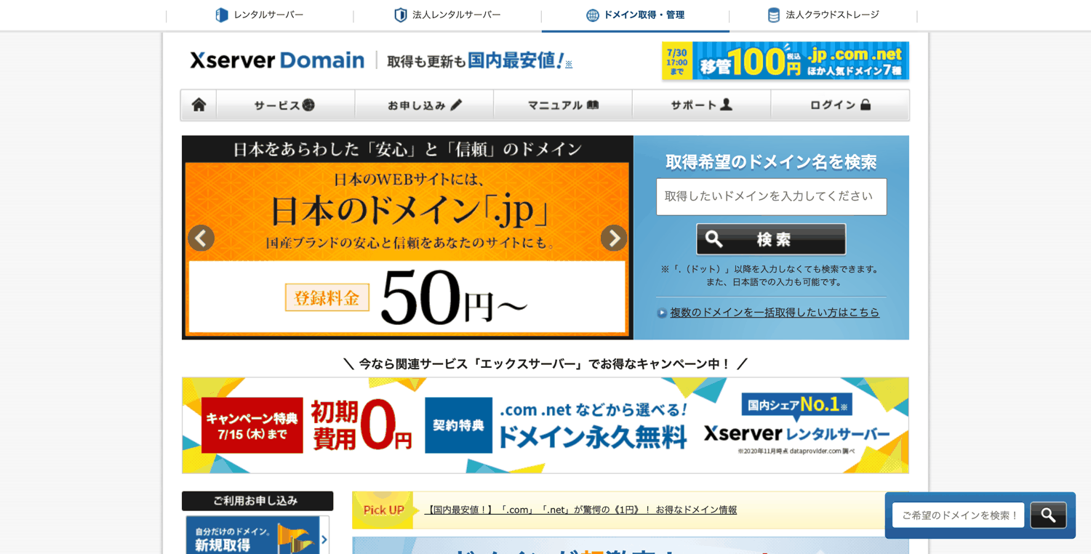Open the 移管100円 campaign banner
The width and height of the screenshot is (1091, 554).
[x=786, y=60]
